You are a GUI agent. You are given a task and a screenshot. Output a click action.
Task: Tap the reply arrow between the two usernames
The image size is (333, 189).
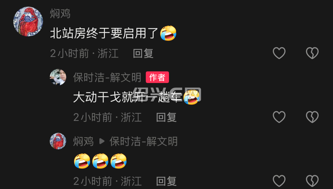pyautogui.click(x=102, y=141)
